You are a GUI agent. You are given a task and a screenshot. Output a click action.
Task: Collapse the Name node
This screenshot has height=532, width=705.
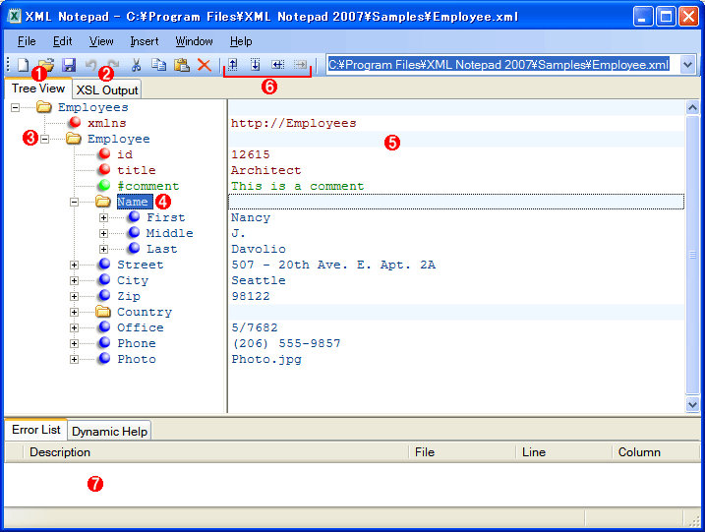coord(74,202)
